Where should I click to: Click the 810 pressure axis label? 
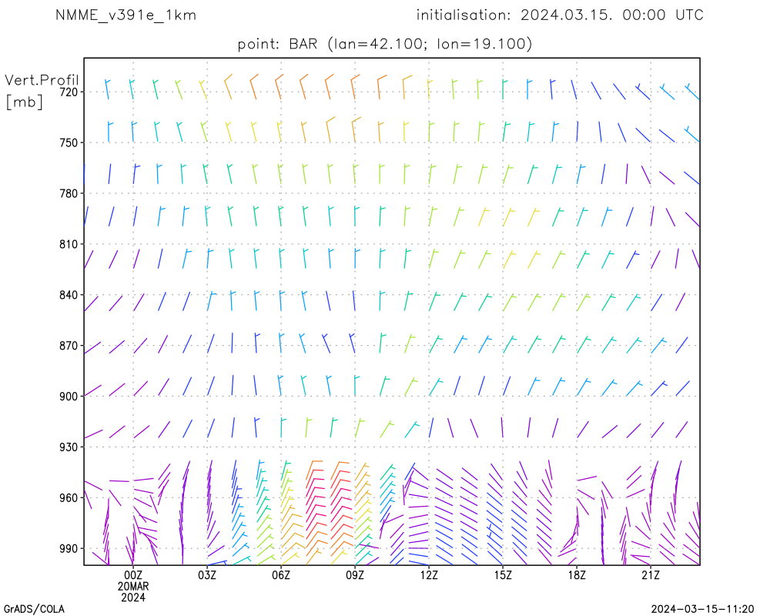69,244
